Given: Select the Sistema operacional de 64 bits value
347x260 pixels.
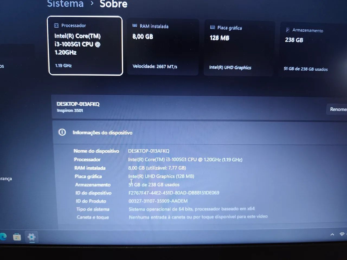Looking at the screenshot, I should [x=192, y=209].
